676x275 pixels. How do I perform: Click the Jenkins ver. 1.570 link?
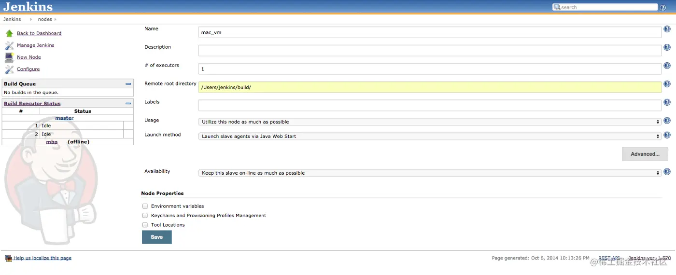tap(649, 258)
